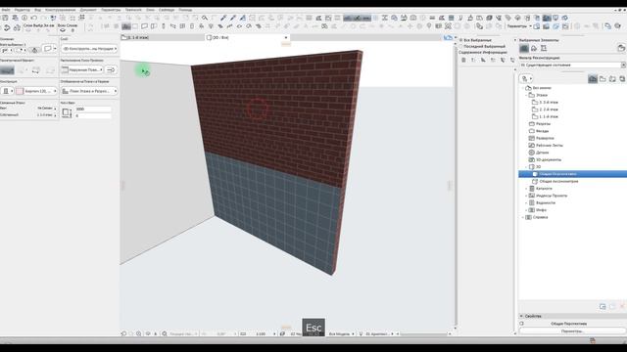Open the Параметры menu in menu bar

111,10
